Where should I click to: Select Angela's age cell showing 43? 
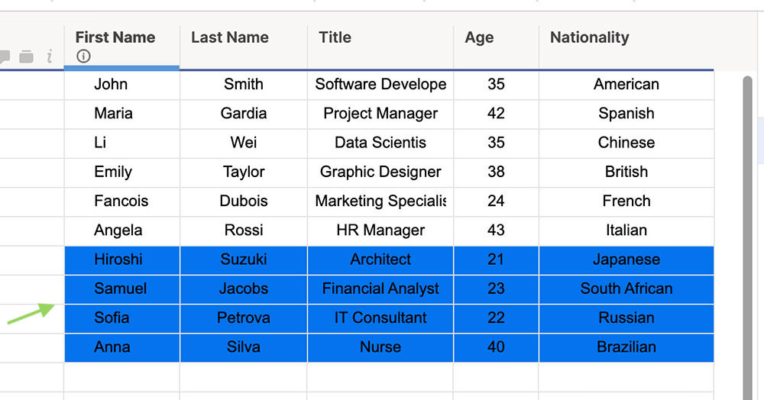pos(496,231)
